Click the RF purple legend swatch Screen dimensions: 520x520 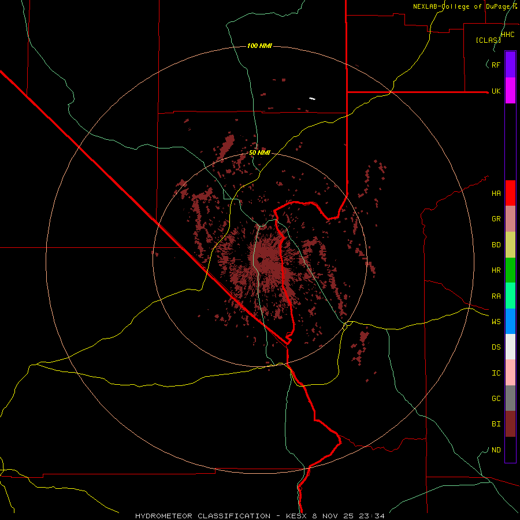(510, 65)
